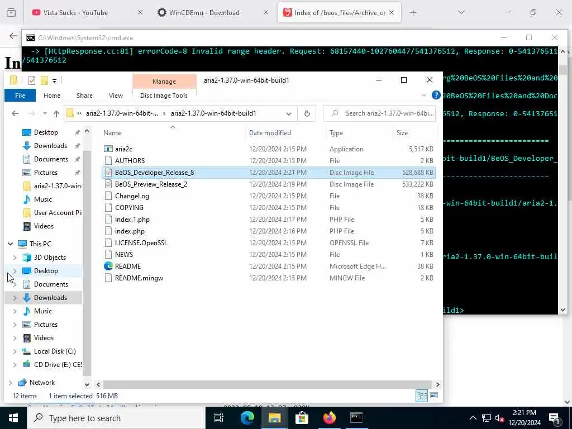Open the View ribbon tab
The image size is (572, 429).
[116, 96]
